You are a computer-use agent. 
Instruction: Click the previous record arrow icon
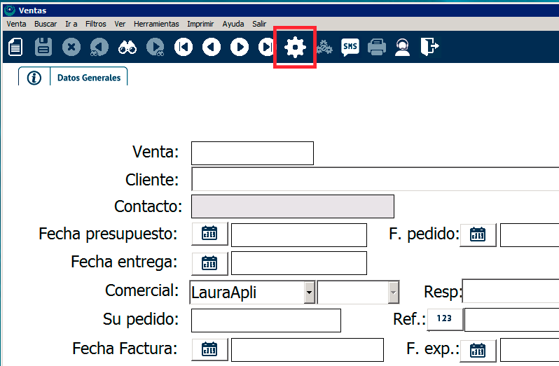click(x=212, y=47)
